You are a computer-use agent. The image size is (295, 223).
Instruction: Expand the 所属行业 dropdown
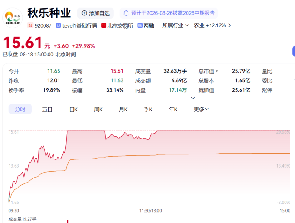click(176, 25)
